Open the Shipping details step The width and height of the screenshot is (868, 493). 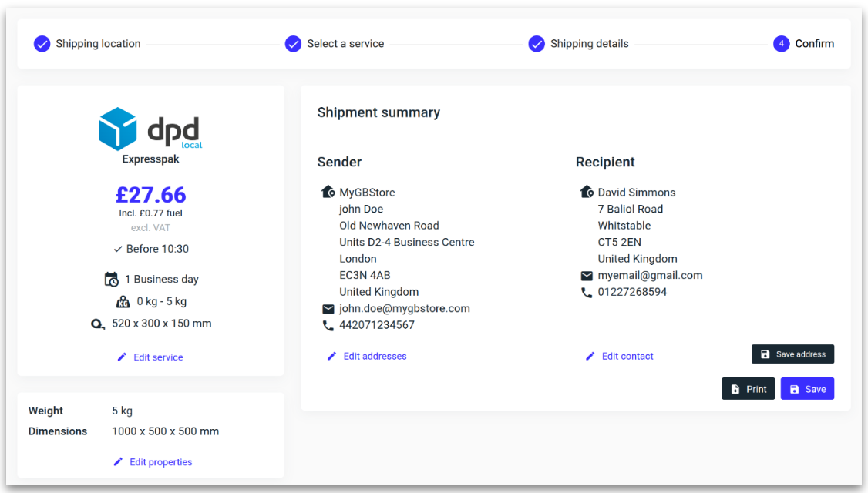[579, 44]
